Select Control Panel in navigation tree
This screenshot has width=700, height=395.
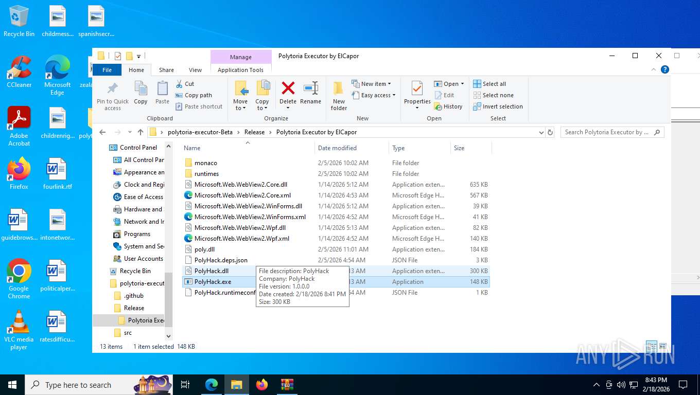click(x=134, y=148)
